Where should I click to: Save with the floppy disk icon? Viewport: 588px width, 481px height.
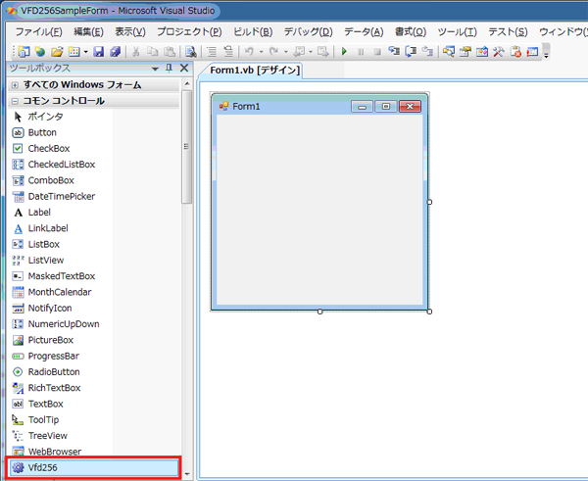pos(98,51)
